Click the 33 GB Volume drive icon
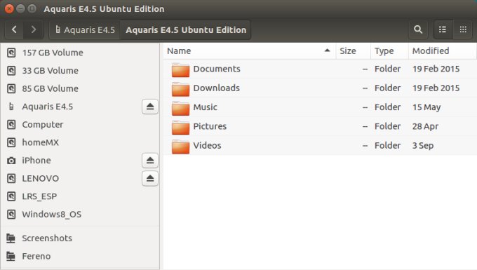This screenshot has height=270, width=477. [11, 71]
